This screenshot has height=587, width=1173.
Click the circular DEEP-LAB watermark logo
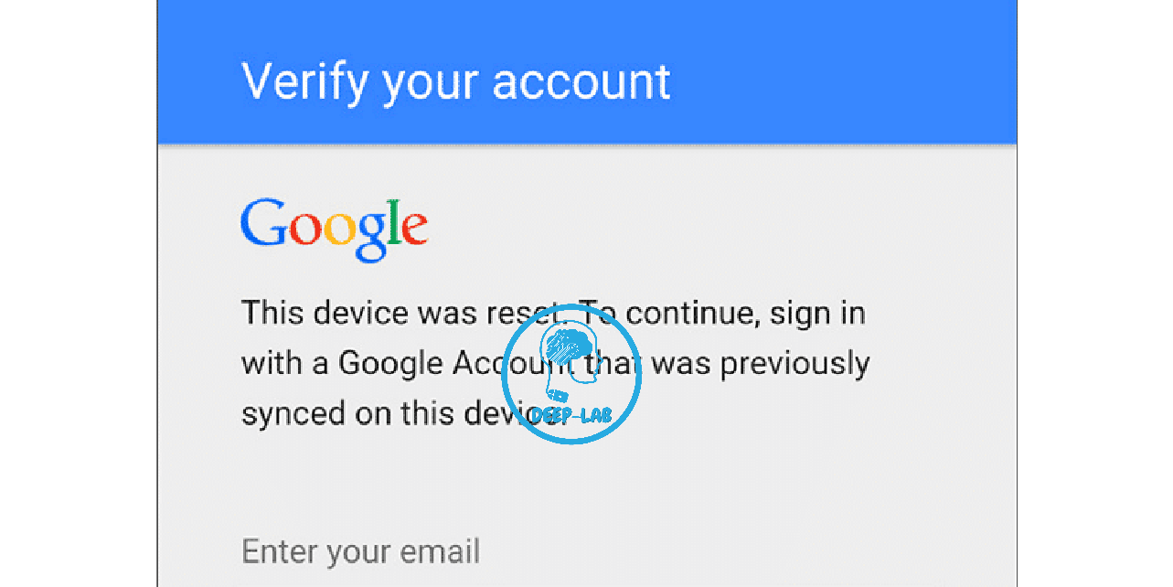tap(572, 374)
